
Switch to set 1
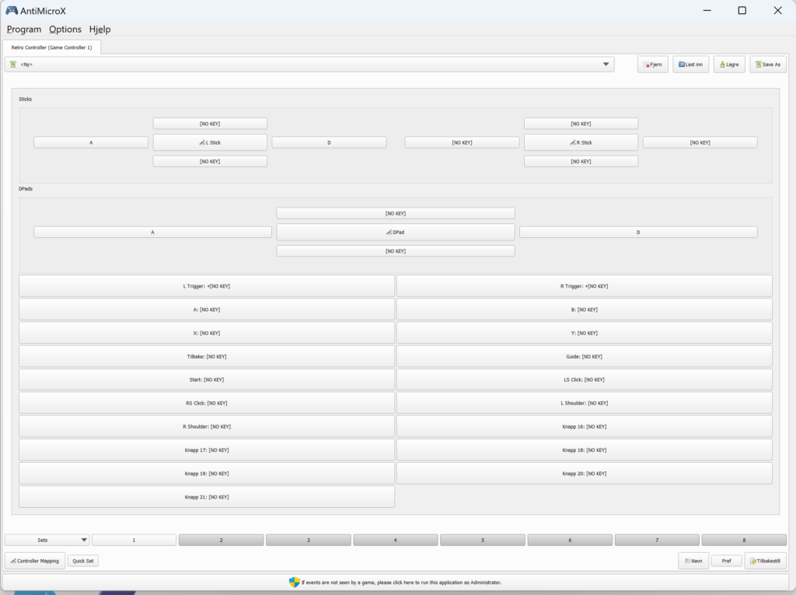pos(134,540)
